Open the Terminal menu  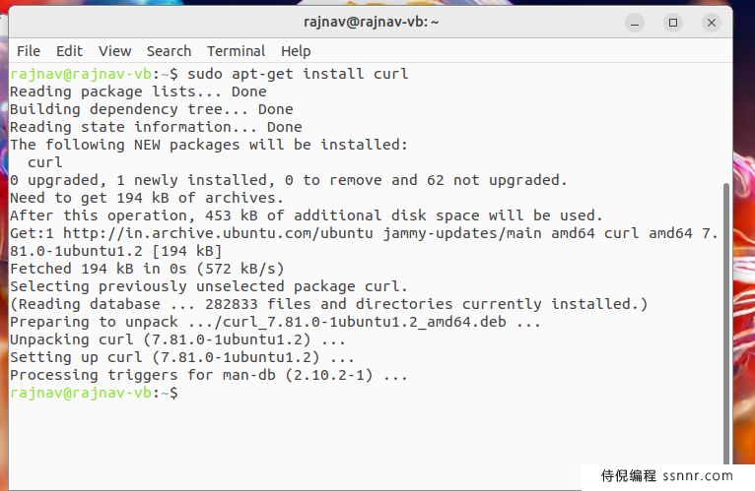(x=236, y=51)
